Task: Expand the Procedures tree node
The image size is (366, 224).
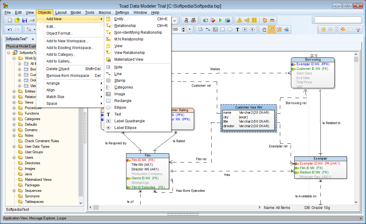Action: [14, 108]
